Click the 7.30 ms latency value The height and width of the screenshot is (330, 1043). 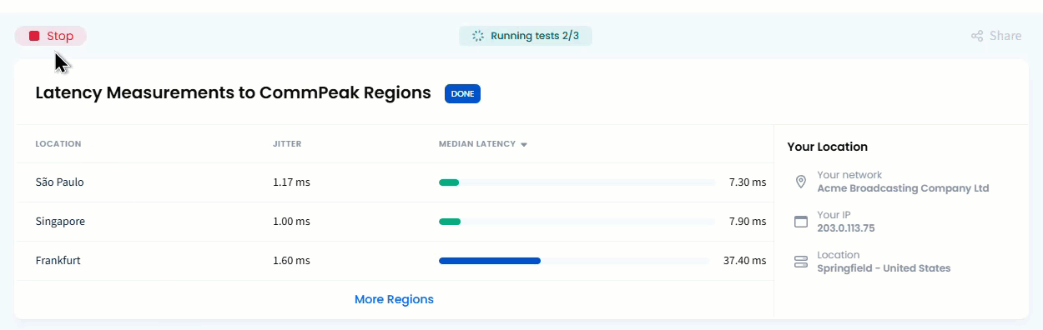747,182
